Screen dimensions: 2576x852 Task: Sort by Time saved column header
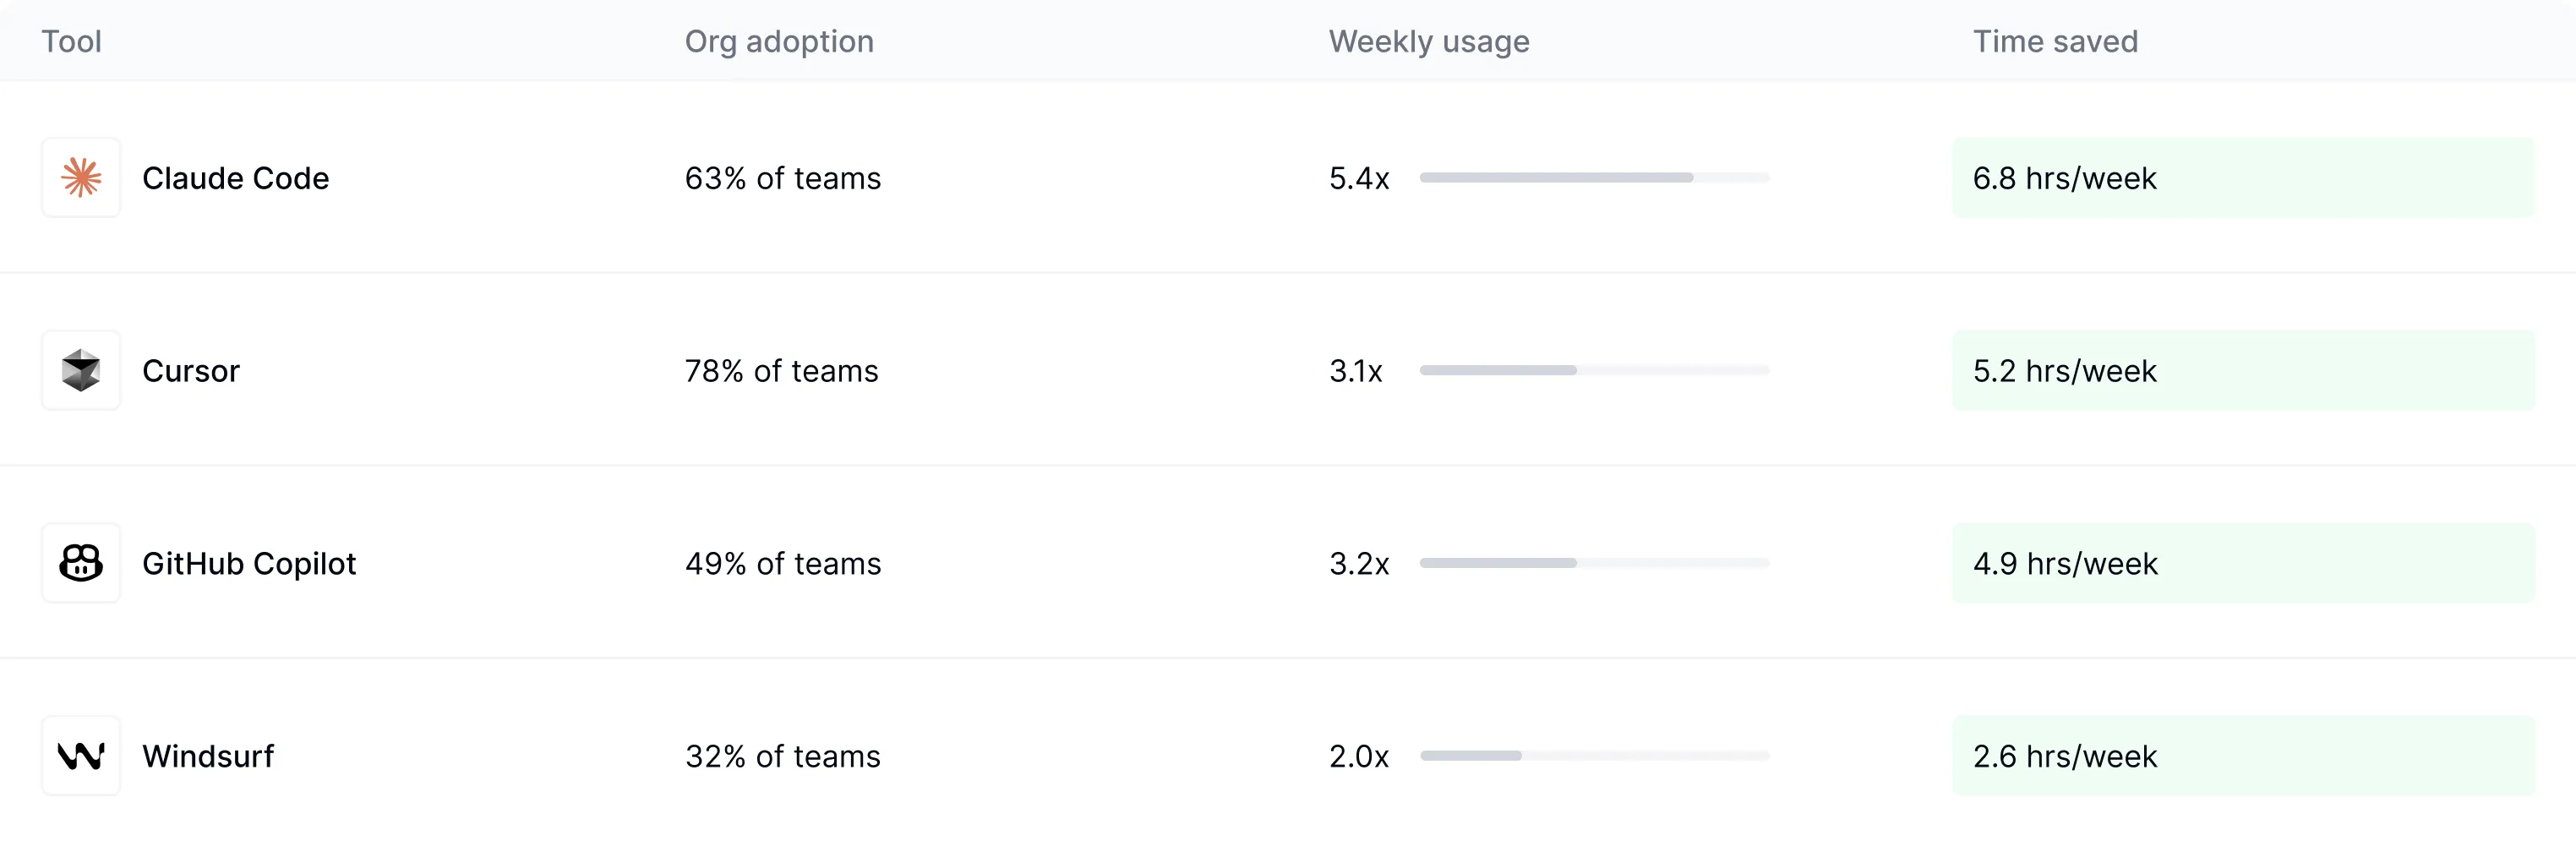pyautogui.click(x=2055, y=41)
